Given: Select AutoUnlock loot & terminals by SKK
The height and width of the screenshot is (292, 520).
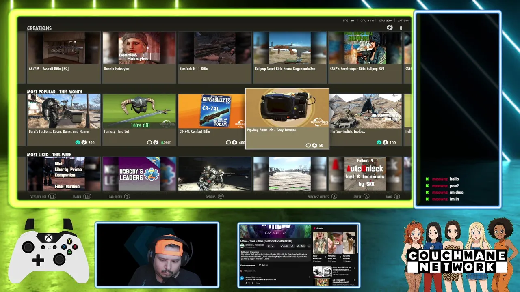Looking at the screenshot, I should coord(365,174).
